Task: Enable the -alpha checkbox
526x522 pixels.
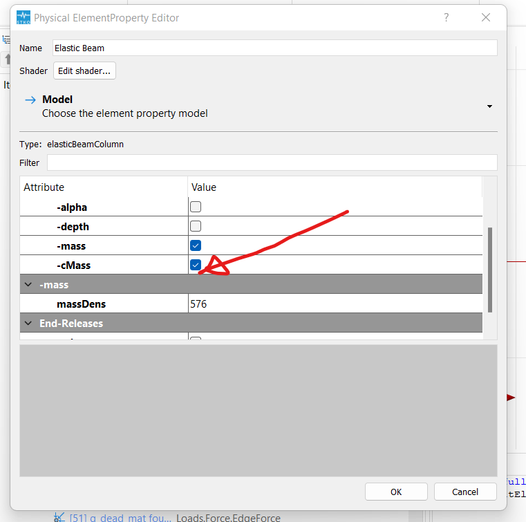Action: 196,207
